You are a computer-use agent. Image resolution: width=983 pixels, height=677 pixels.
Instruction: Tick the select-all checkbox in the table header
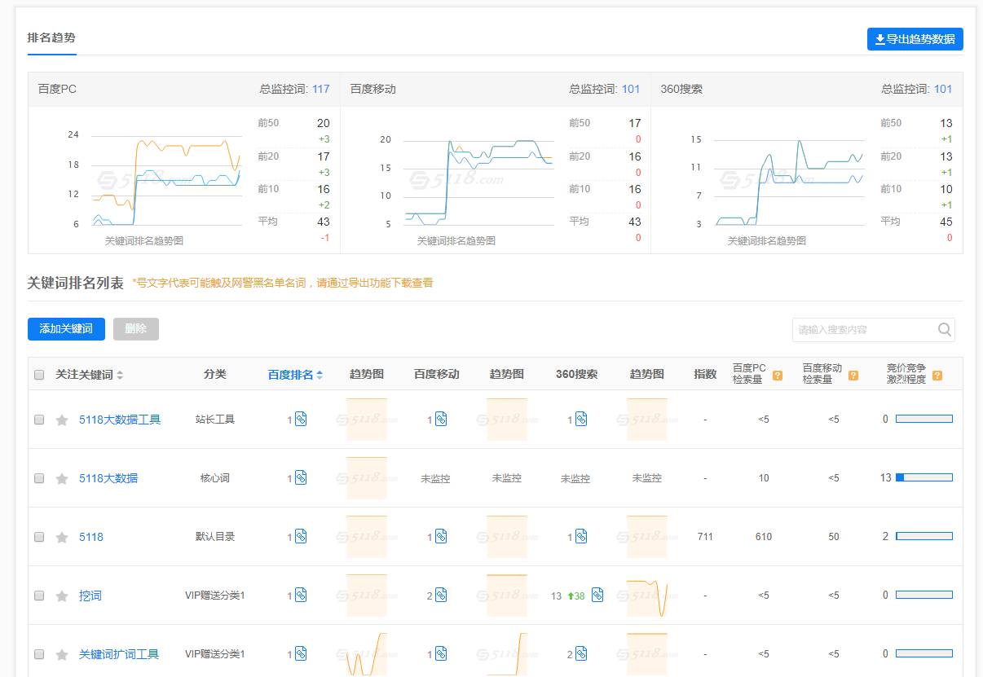(39, 375)
